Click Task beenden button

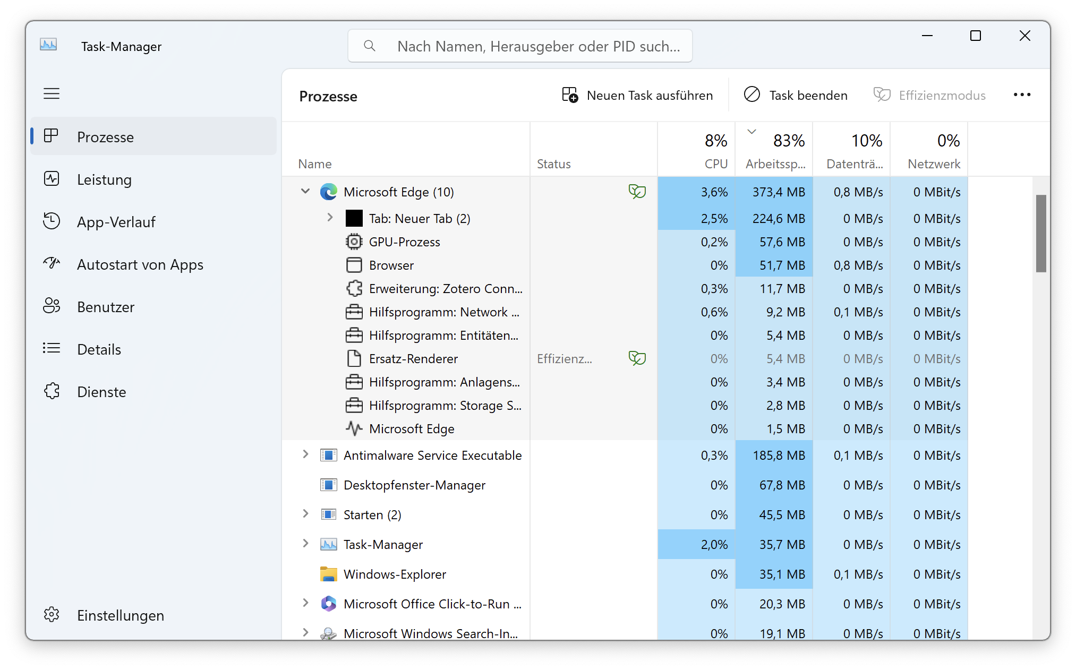(x=796, y=95)
